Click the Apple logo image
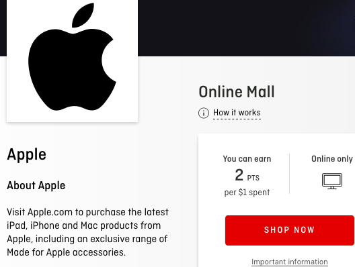The height and width of the screenshot is (267, 355). [x=72, y=61]
